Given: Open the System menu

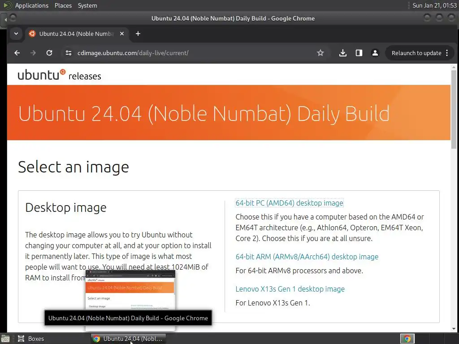Looking at the screenshot, I should (x=87, y=5).
